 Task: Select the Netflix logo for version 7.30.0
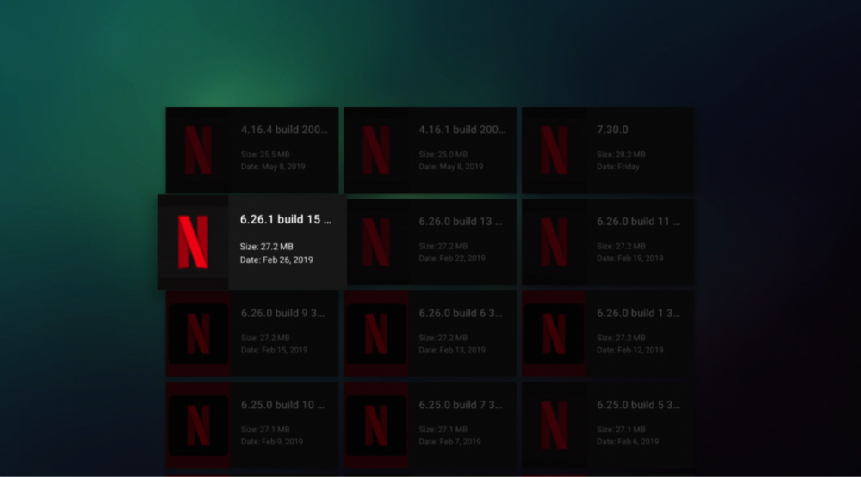click(x=554, y=150)
